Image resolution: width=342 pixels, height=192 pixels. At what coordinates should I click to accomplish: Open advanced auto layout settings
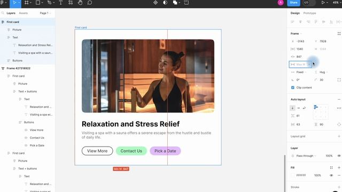pyautogui.click(x=339, y=108)
